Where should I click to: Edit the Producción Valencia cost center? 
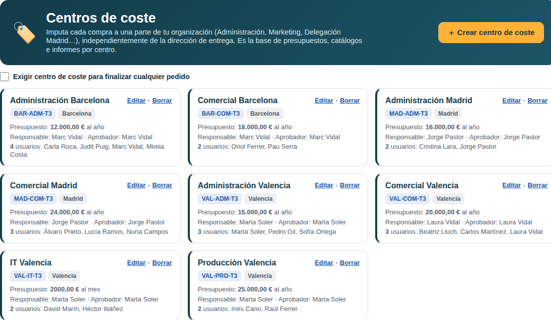tap(324, 263)
